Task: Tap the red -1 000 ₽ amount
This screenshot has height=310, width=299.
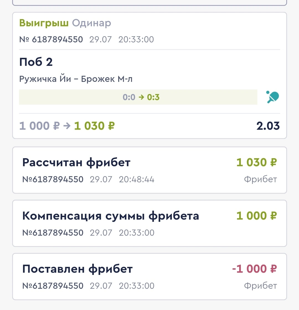Action: point(254,269)
